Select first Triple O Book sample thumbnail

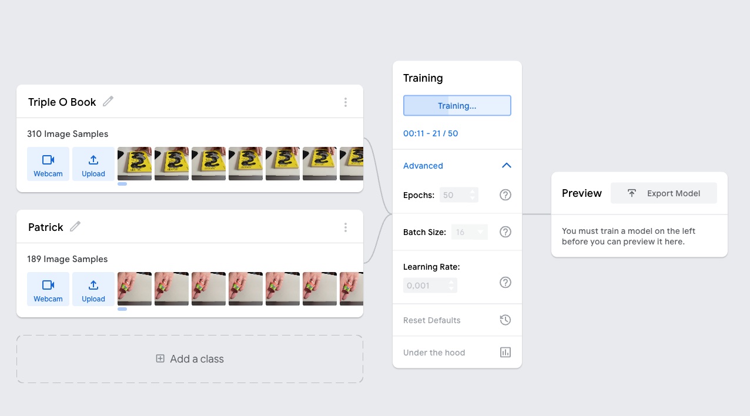click(x=135, y=163)
